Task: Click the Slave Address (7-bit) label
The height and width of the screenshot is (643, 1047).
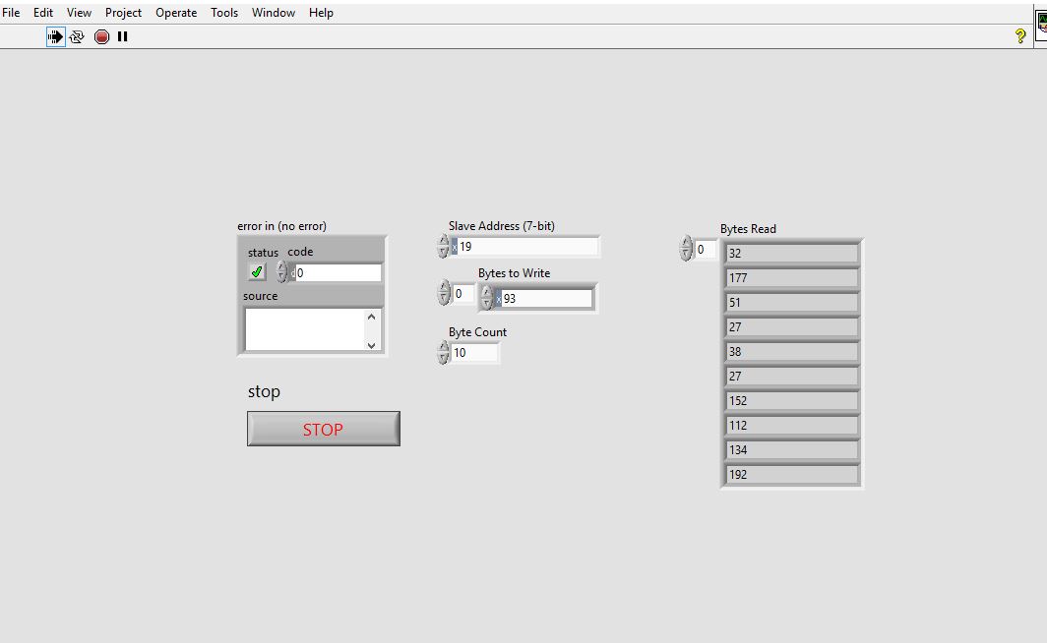Action: tap(502, 226)
